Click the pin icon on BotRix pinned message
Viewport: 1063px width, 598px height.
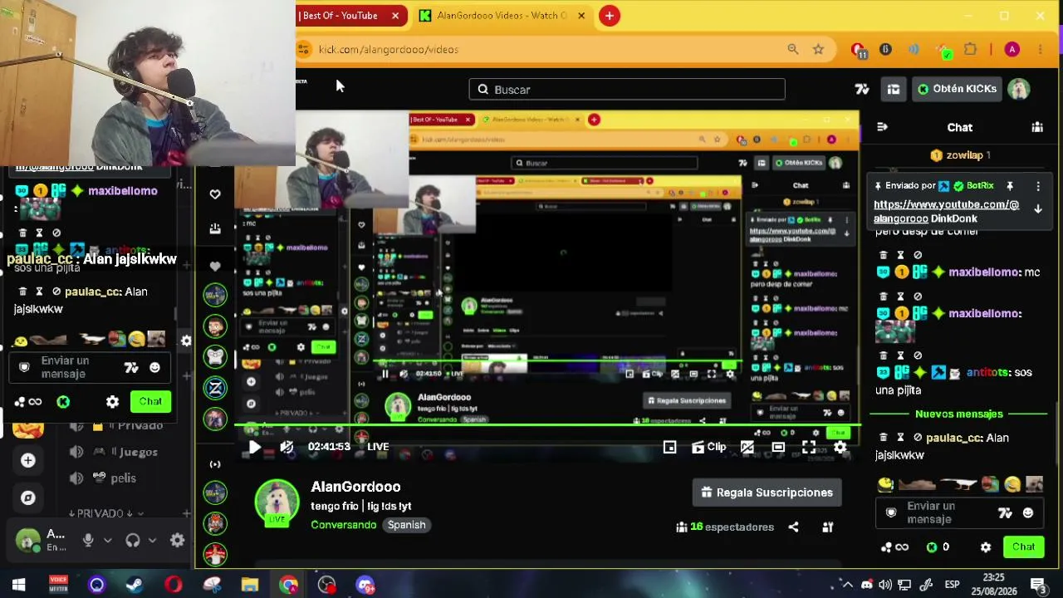click(x=1010, y=186)
